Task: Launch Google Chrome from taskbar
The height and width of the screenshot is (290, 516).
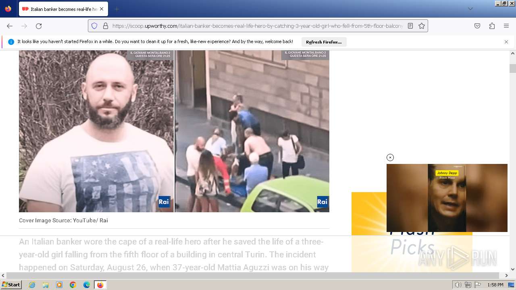Action: point(73,285)
